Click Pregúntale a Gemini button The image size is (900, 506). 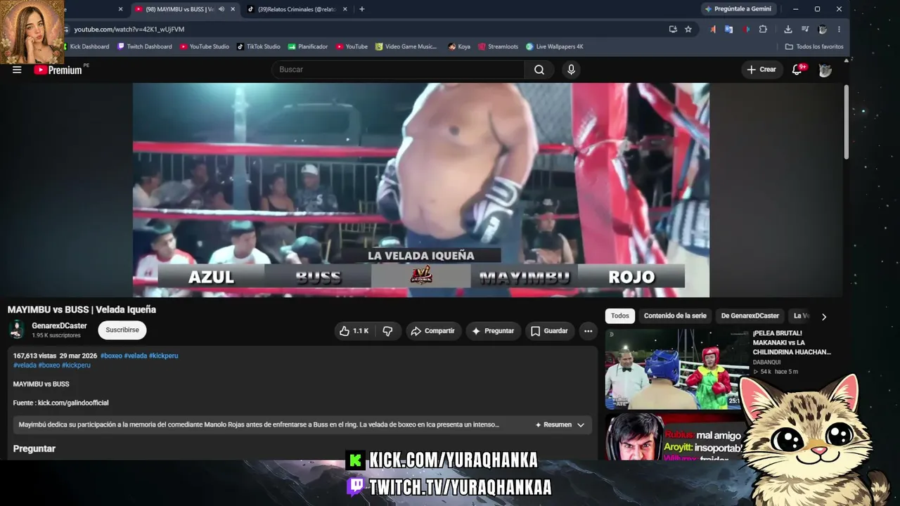738,9
